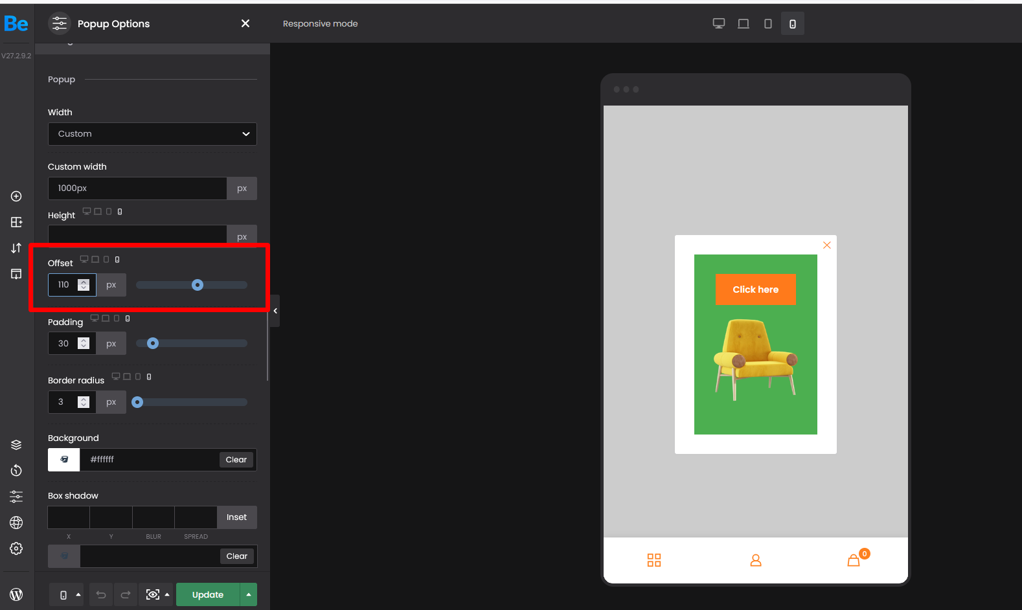The width and height of the screenshot is (1022, 610).
Task: Click the Height input field
Action: (137, 235)
